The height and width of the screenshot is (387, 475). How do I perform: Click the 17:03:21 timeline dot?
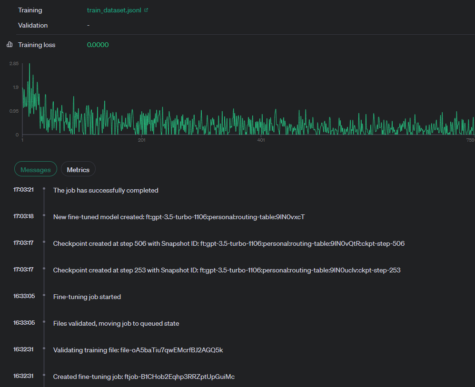coord(44,188)
